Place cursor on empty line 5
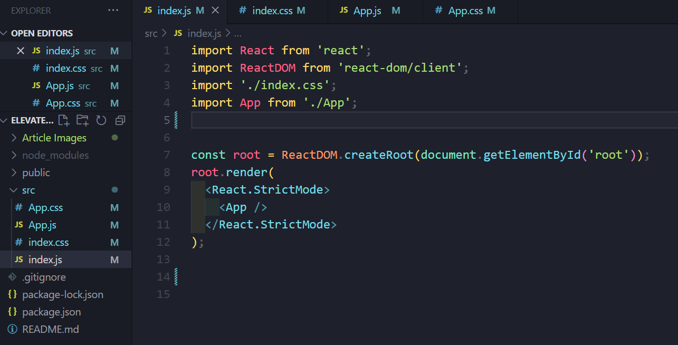The width and height of the screenshot is (678, 345). pos(369,120)
